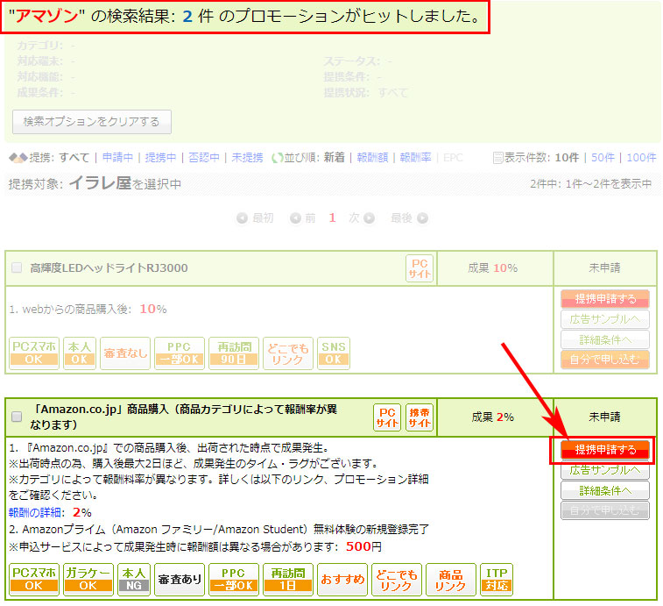Click ガラケーOK badge
Screen dimensions: 663x606
click(x=88, y=580)
